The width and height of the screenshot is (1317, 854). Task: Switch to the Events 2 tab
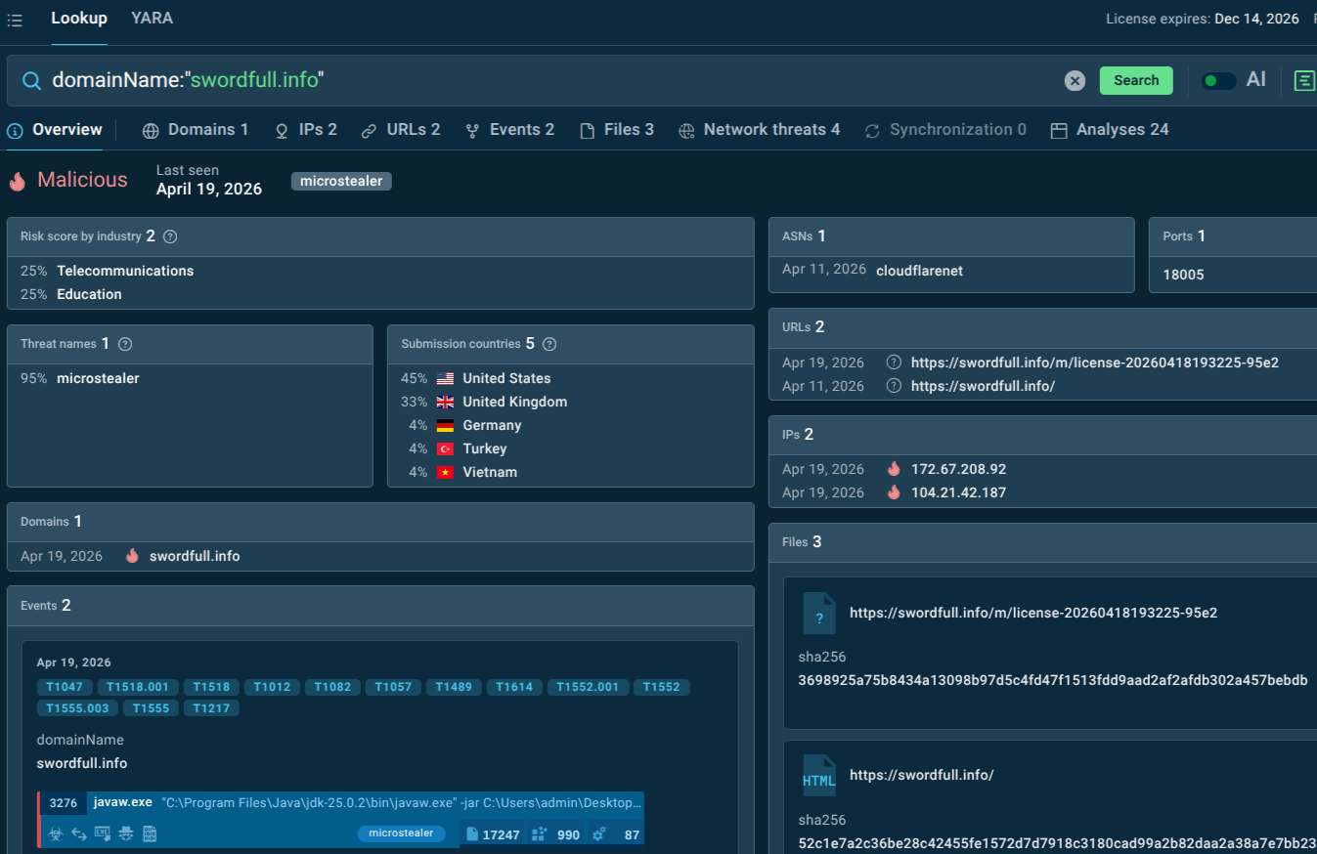coord(509,130)
